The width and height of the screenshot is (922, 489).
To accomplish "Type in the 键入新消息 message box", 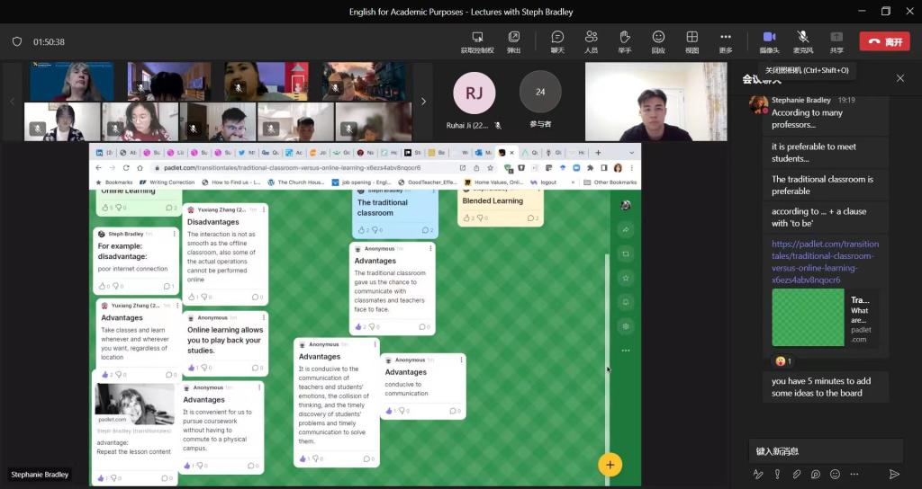I will pyautogui.click(x=824, y=450).
